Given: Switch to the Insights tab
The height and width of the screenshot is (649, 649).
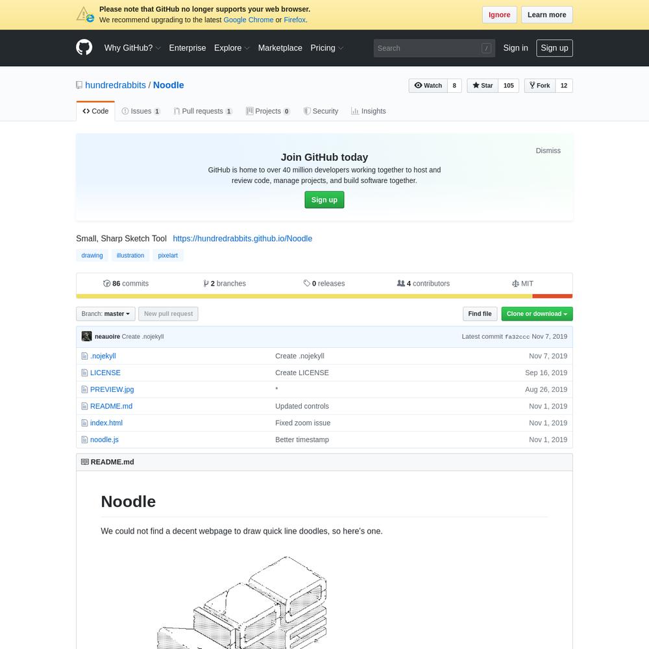Looking at the screenshot, I should (369, 111).
